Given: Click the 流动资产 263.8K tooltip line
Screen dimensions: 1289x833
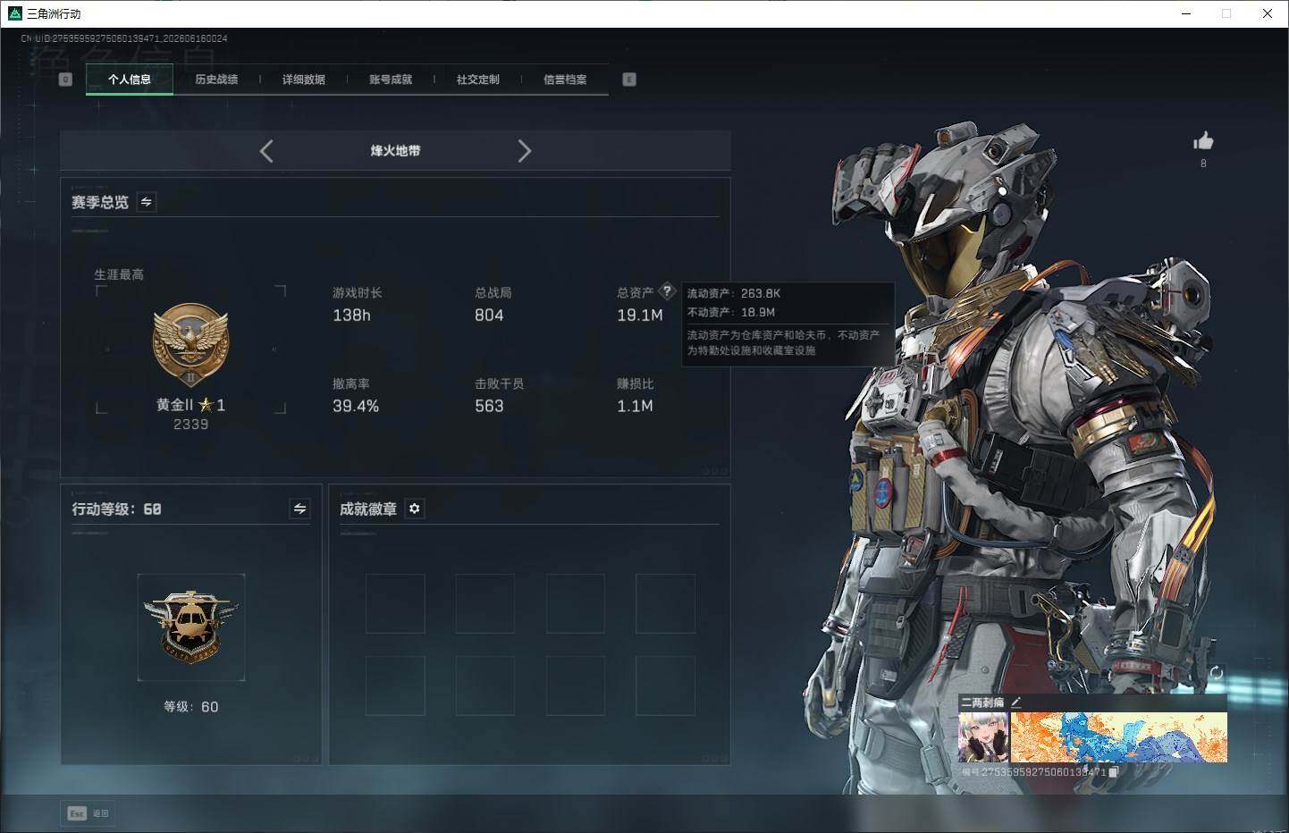Looking at the screenshot, I should pos(734,293).
